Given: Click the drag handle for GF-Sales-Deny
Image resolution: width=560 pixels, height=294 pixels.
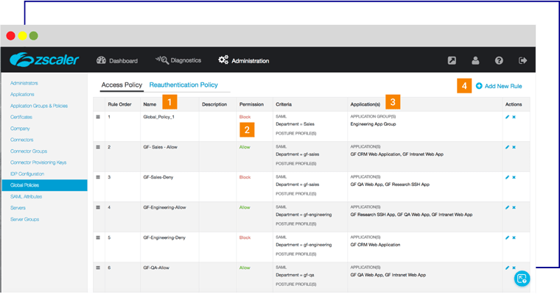Looking at the screenshot, I should (x=97, y=177).
